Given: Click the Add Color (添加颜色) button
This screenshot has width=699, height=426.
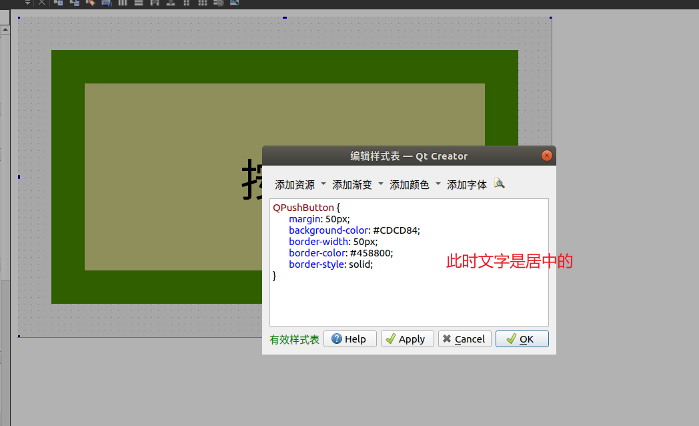Looking at the screenshot, I should pos(410,185).
